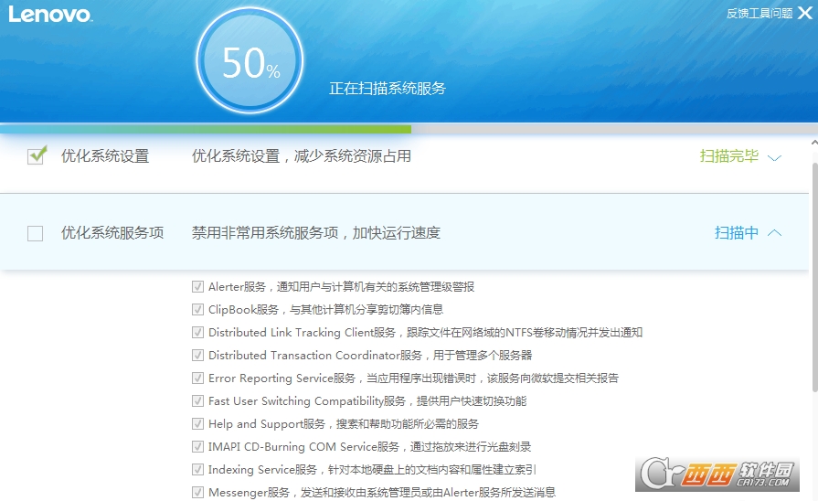
Task: Click the 禁用非常用系统服务项 description text
Action: 264,232
